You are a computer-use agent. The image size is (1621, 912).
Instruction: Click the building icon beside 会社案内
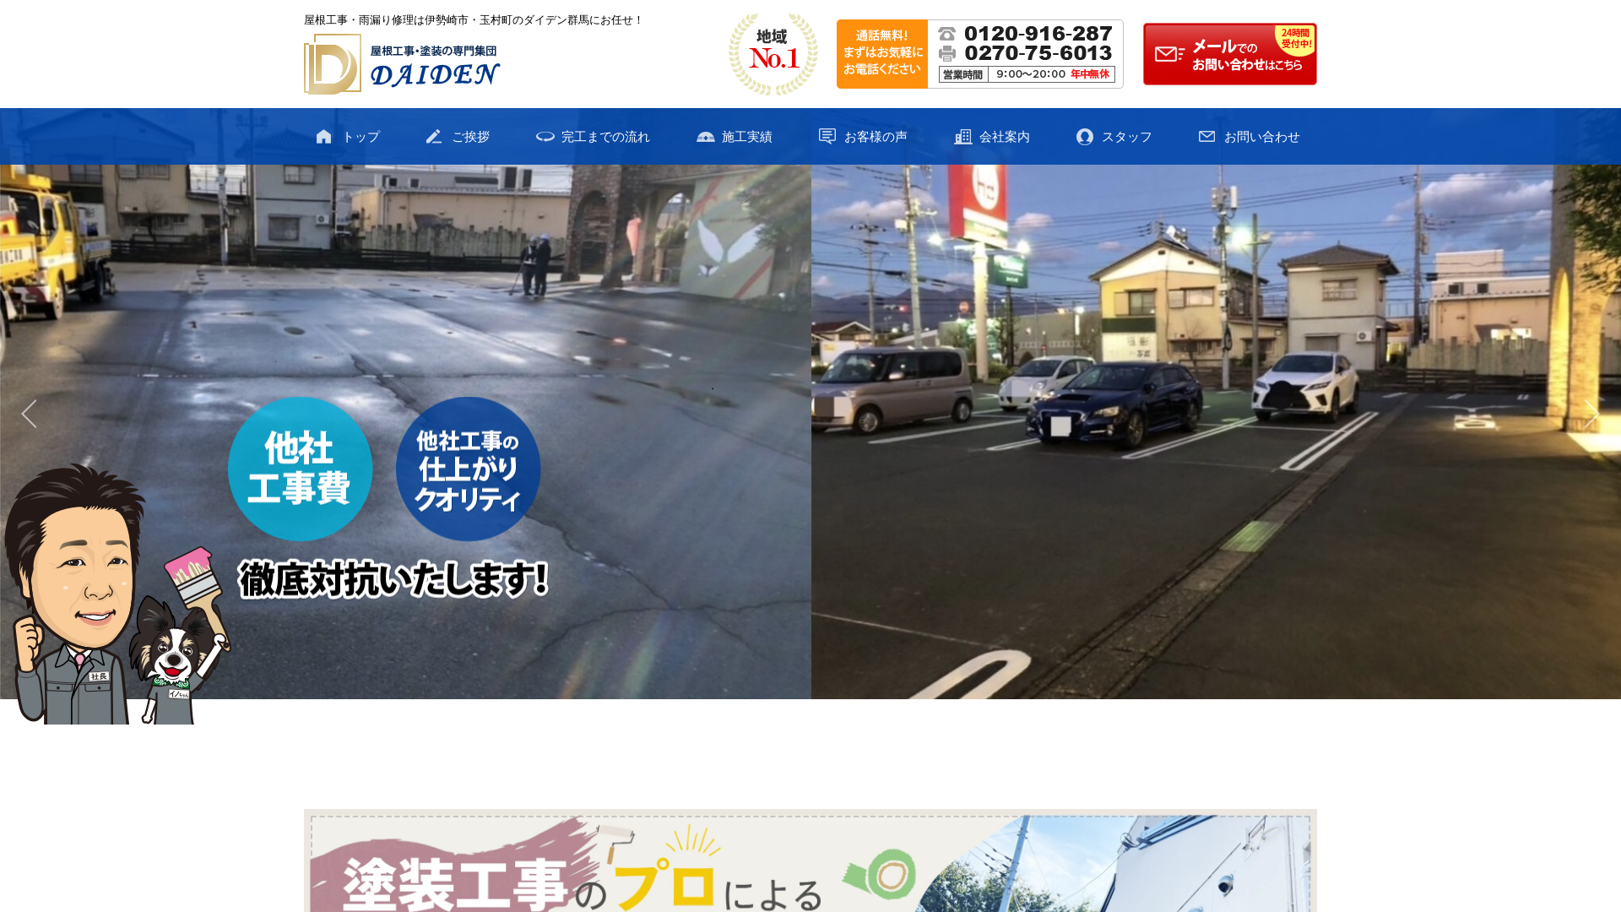click(x=962, y=137)
